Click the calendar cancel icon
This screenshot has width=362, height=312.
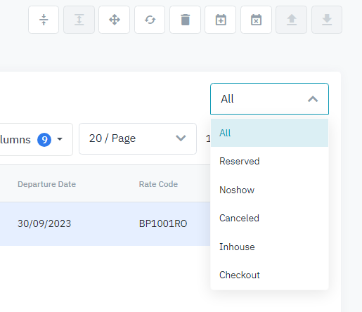tap(256, 20)
